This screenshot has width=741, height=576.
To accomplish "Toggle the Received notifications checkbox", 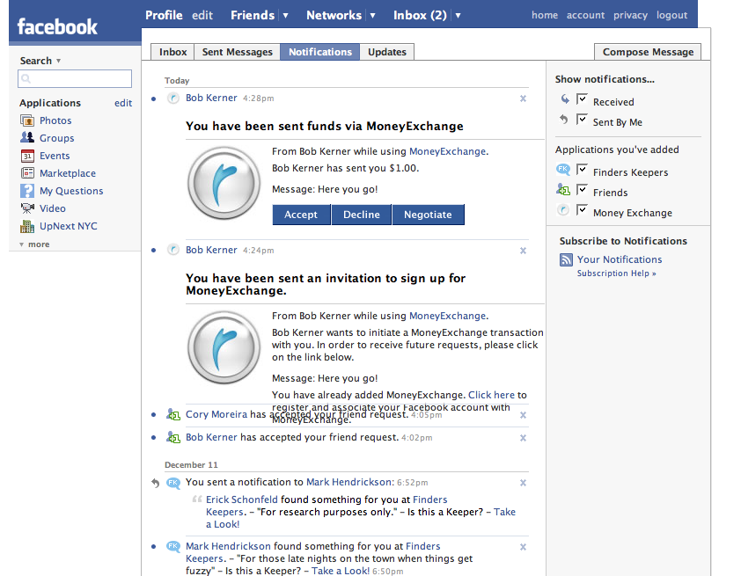I will (x=582, y=99).
